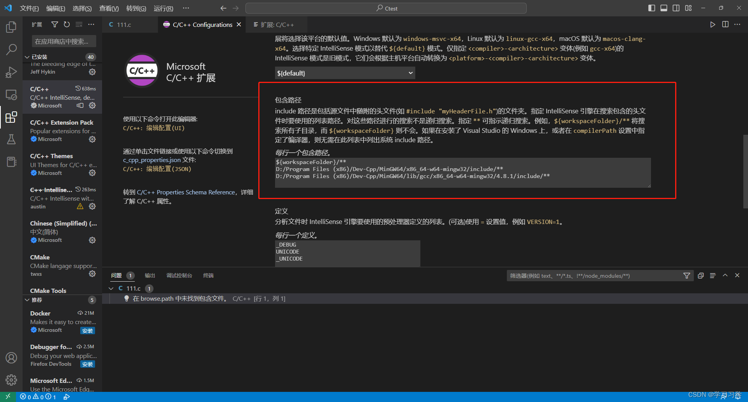Open C/C++ Properties Schema Reference link

tap(186, 192)
